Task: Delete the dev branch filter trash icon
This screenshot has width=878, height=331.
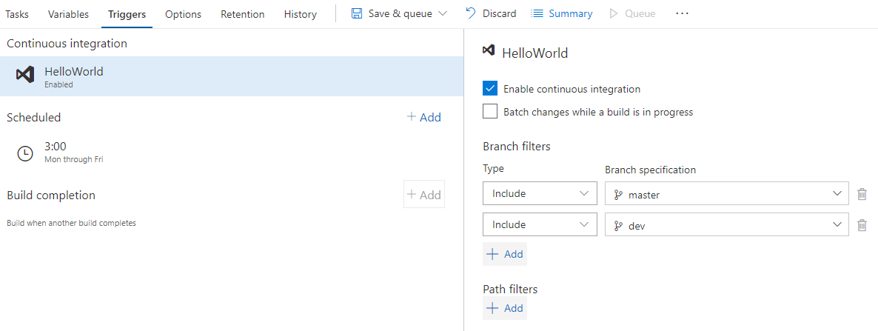Action: (862, 225)
